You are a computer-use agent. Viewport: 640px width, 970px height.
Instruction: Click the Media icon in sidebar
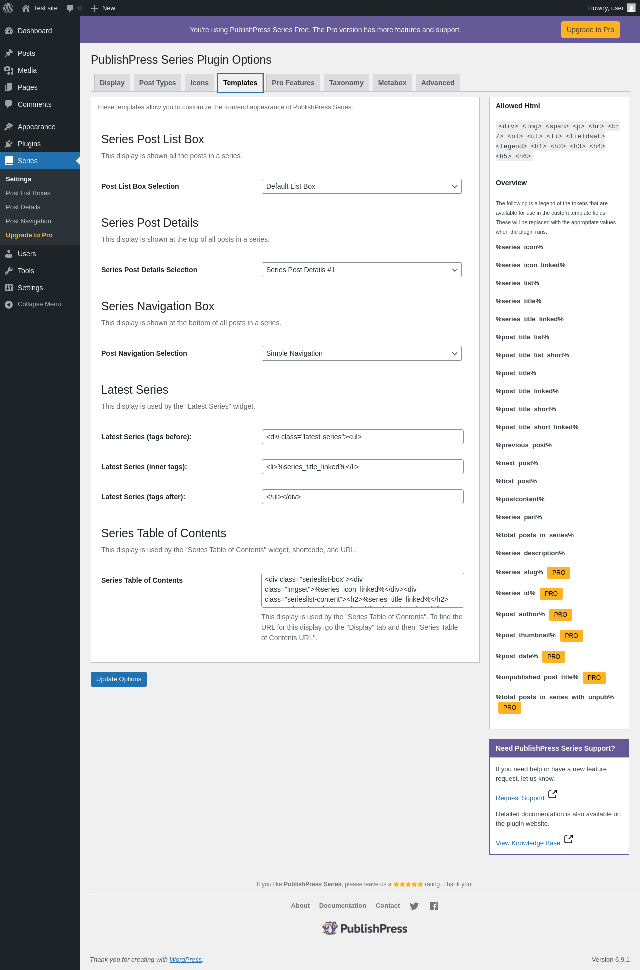[x=9, y=70]
